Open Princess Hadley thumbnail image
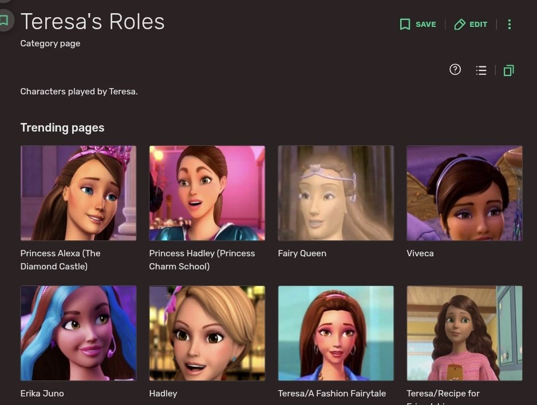Image resolution: width=537 pixels, height=405 pixels. click(207, 193)
